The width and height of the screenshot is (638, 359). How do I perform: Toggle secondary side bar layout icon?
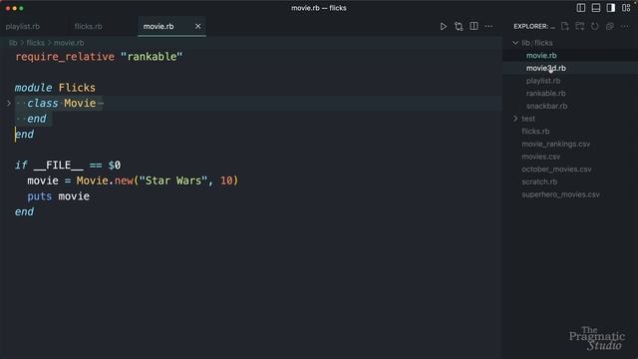point(611,8)
